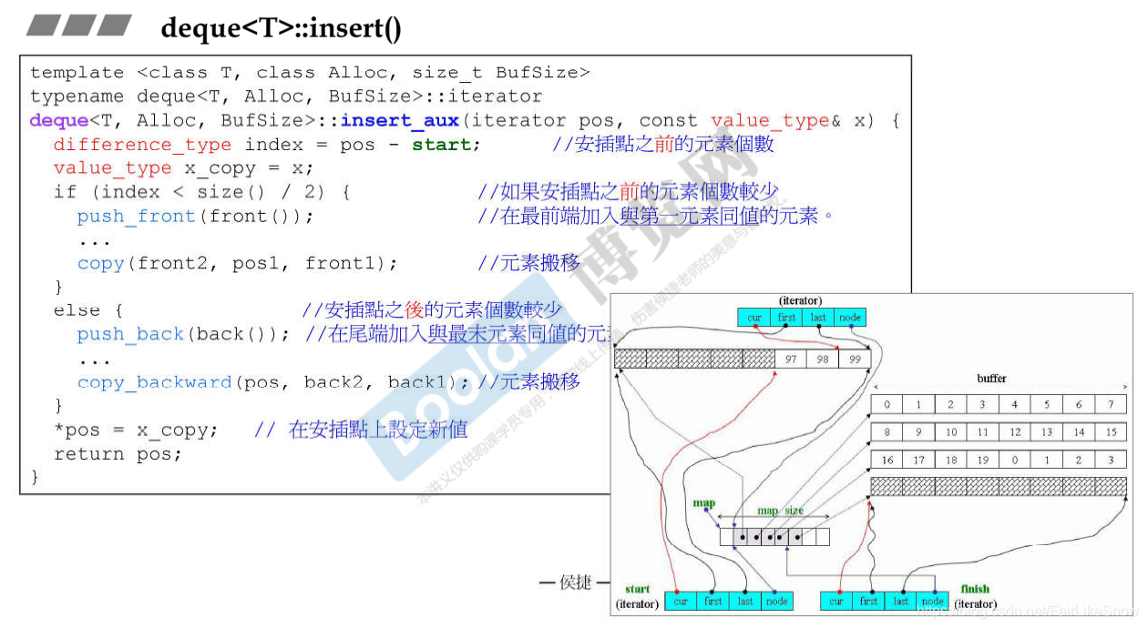The width and height of the screenshot is (1148, 628).
Task: Expand the 'buffer' label above the grid
Action: [x=991, y=379]
